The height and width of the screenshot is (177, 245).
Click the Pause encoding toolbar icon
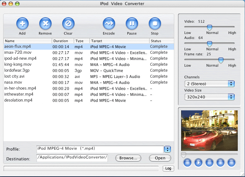(x=132, y=24)
